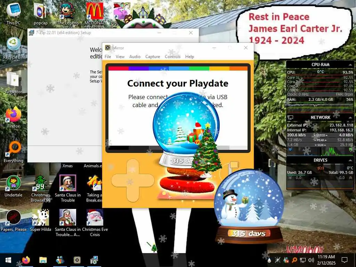This screenshot has width=356, height=267.
Task: Open the Capture menu in Mirror
Action: (x=153, y=57)
